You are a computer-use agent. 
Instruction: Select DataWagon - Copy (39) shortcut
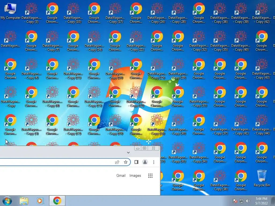[241, 13]
